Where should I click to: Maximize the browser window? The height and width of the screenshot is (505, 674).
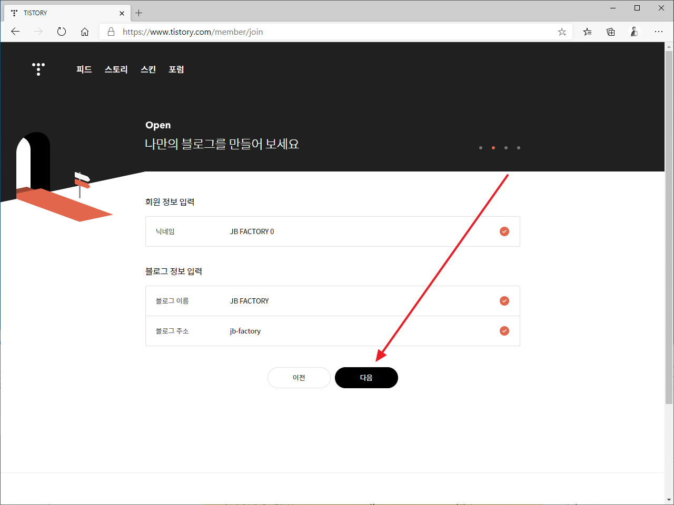(637, 8)
